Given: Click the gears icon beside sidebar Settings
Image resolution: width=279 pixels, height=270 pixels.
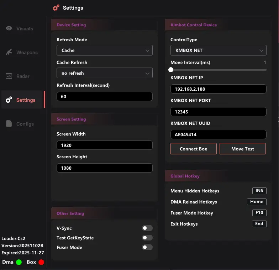Looking at the screenshot, I should [9, 100].
